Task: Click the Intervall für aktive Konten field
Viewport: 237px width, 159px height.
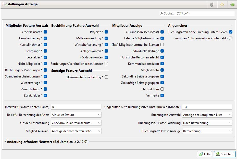Action: 76,107
